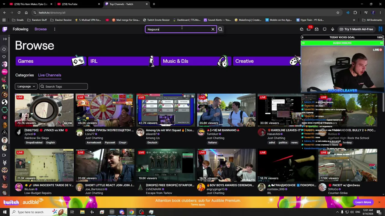Viewport: 385px width, 216px height.
Task: Open notifications inbox with 15 badge
Action: [x=309, y=29]
